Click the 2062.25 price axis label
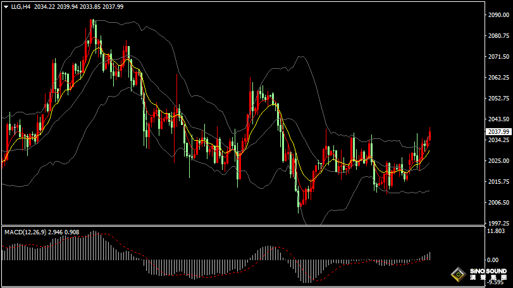 click(x=499, y=78)
